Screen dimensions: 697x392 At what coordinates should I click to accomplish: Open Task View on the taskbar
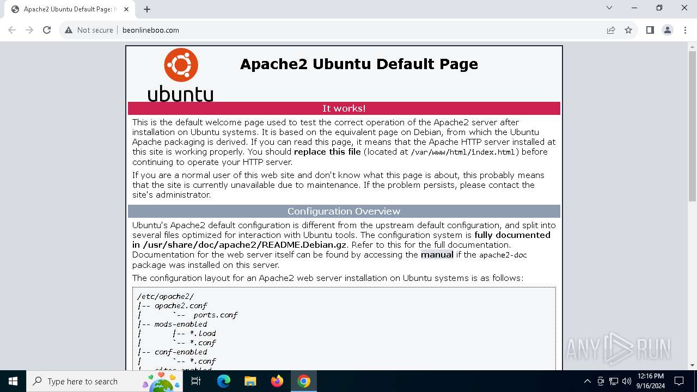pos(196,381)
